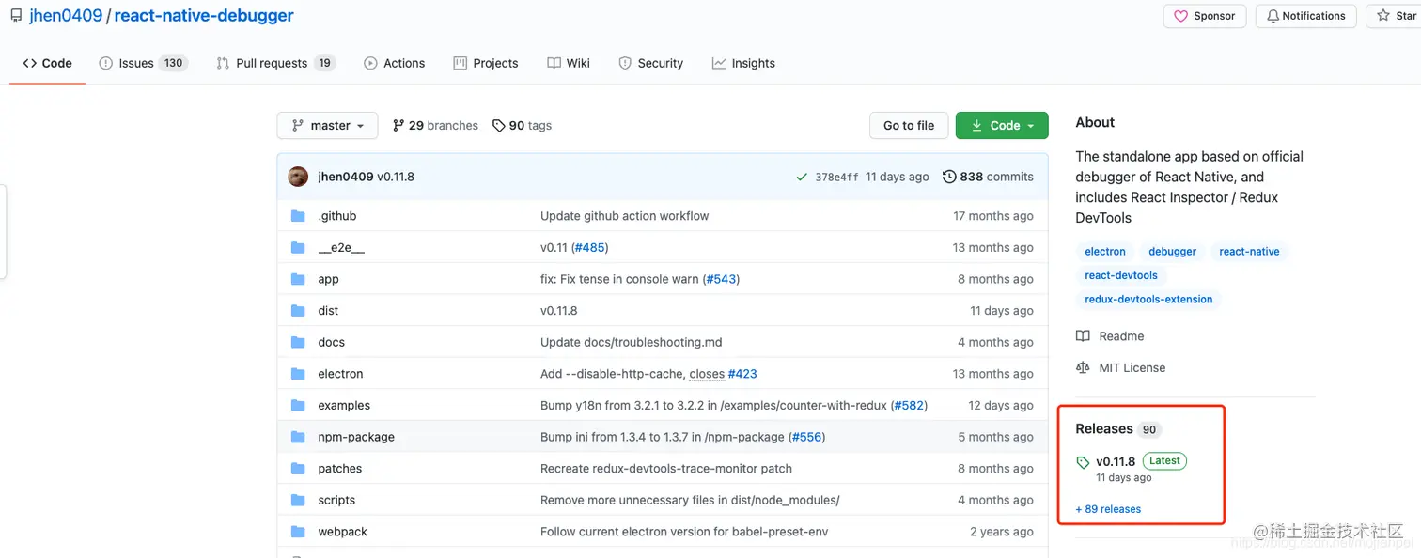The height and width of the screenshot is (558, 1421).
Task: Open pull request link #485
Action: pyautogui.click(x=589, y=248)
